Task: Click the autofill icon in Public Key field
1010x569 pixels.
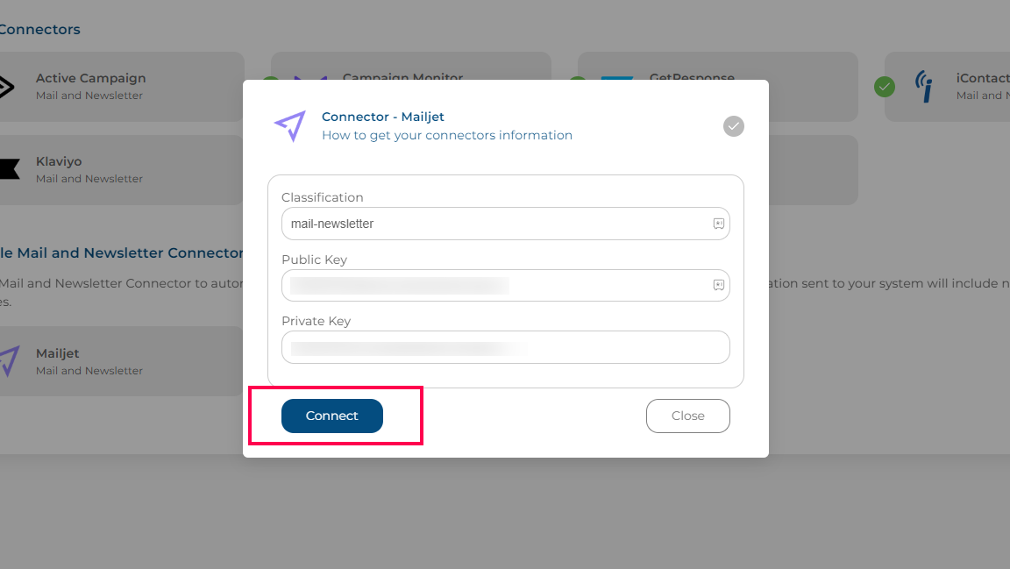Action: coord(718,285)
